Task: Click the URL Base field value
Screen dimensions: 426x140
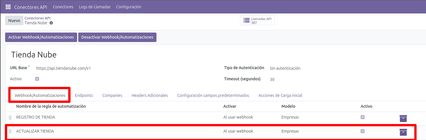Action: pyautogui.click(x=63, y=68)
